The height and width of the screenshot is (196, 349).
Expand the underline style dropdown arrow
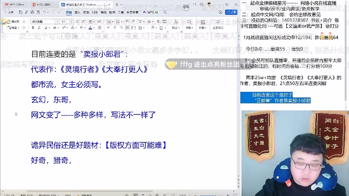pyautogui.click(x=49, y=28)
